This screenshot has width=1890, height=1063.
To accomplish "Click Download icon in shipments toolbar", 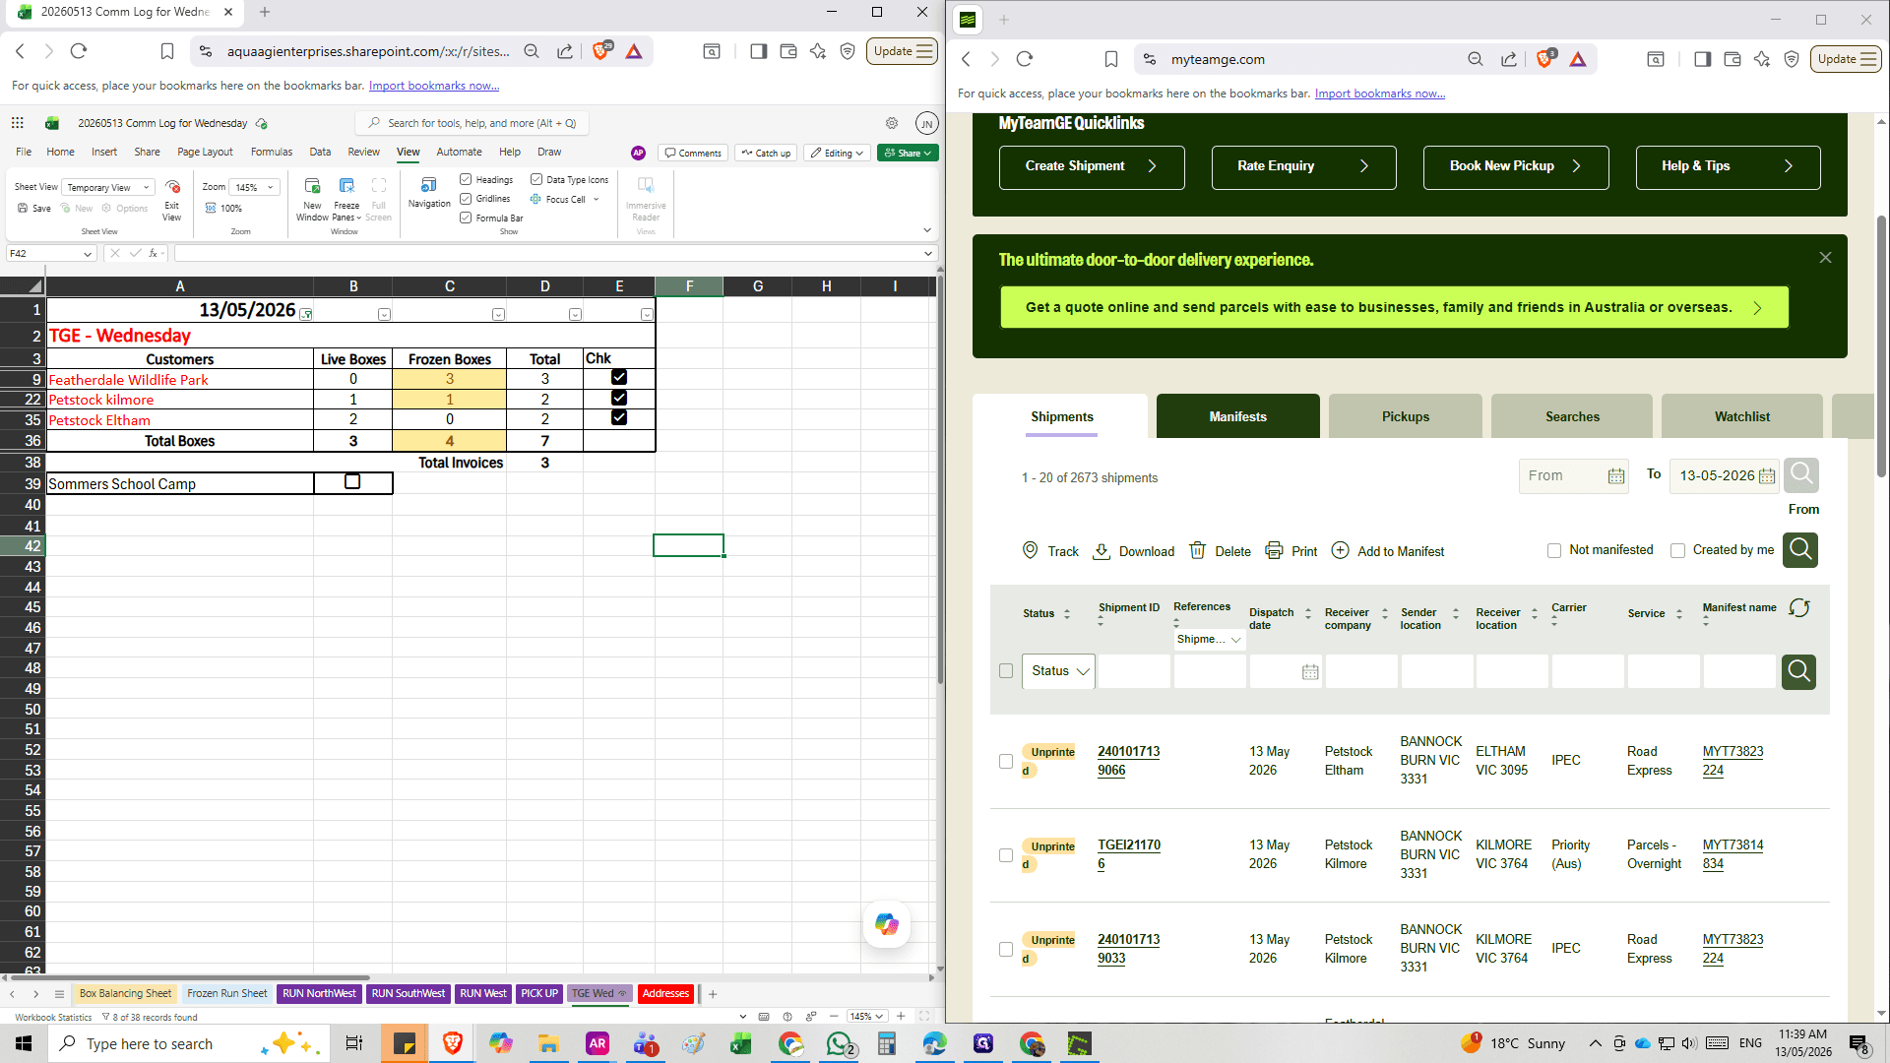I will (1102, 551).
